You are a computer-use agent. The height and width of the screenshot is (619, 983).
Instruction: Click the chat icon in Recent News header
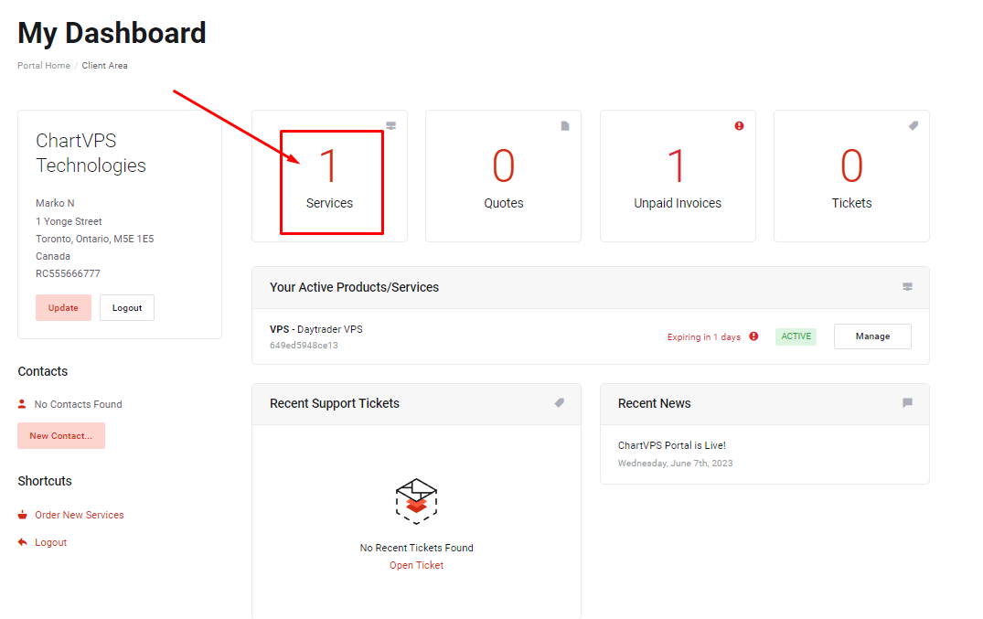[907, 403]
